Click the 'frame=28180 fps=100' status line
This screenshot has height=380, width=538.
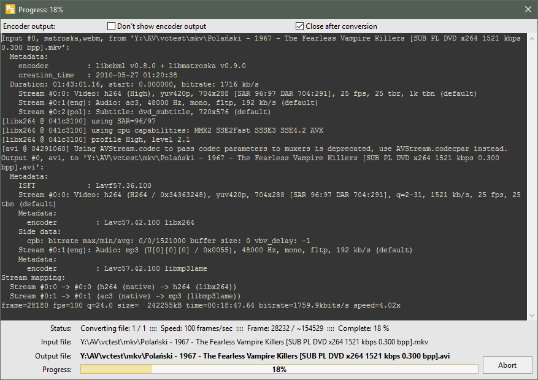pos(201,306)
